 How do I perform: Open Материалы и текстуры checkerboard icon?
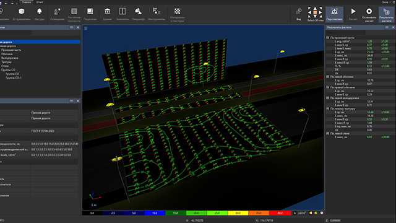click(178, 15)
